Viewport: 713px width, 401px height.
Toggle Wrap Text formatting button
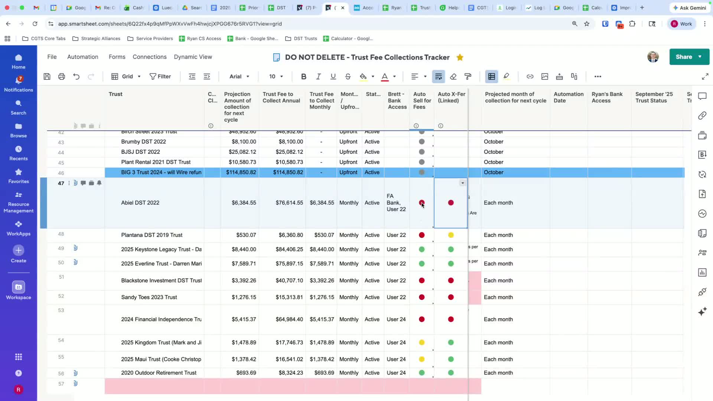tap(439, 76)
